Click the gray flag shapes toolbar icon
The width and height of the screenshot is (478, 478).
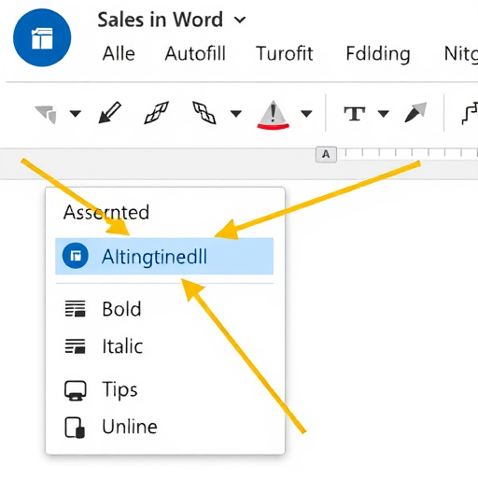(x=46, y=114)
